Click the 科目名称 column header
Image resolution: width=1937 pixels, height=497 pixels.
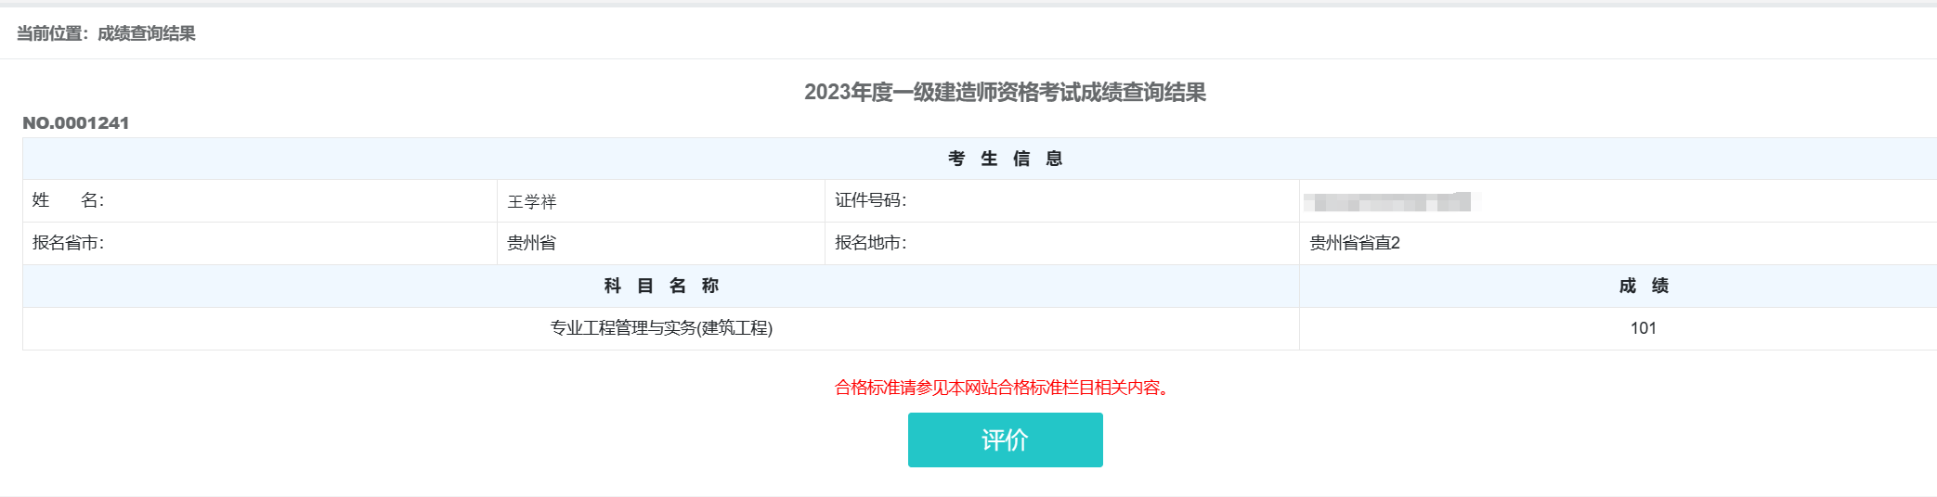tap(661, 286)
